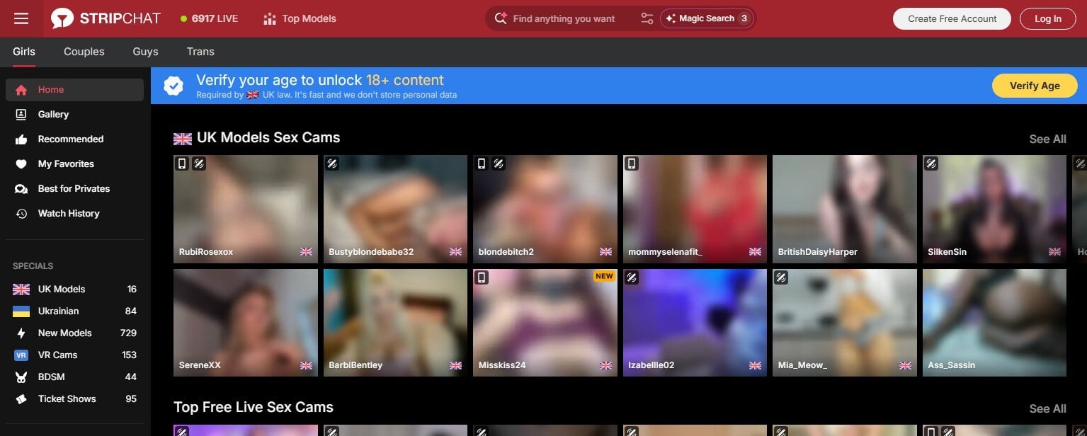Open the hamburger navigation menu
Image resolution: width=1087 pixels, height=436 pixels.
point(21,18)
